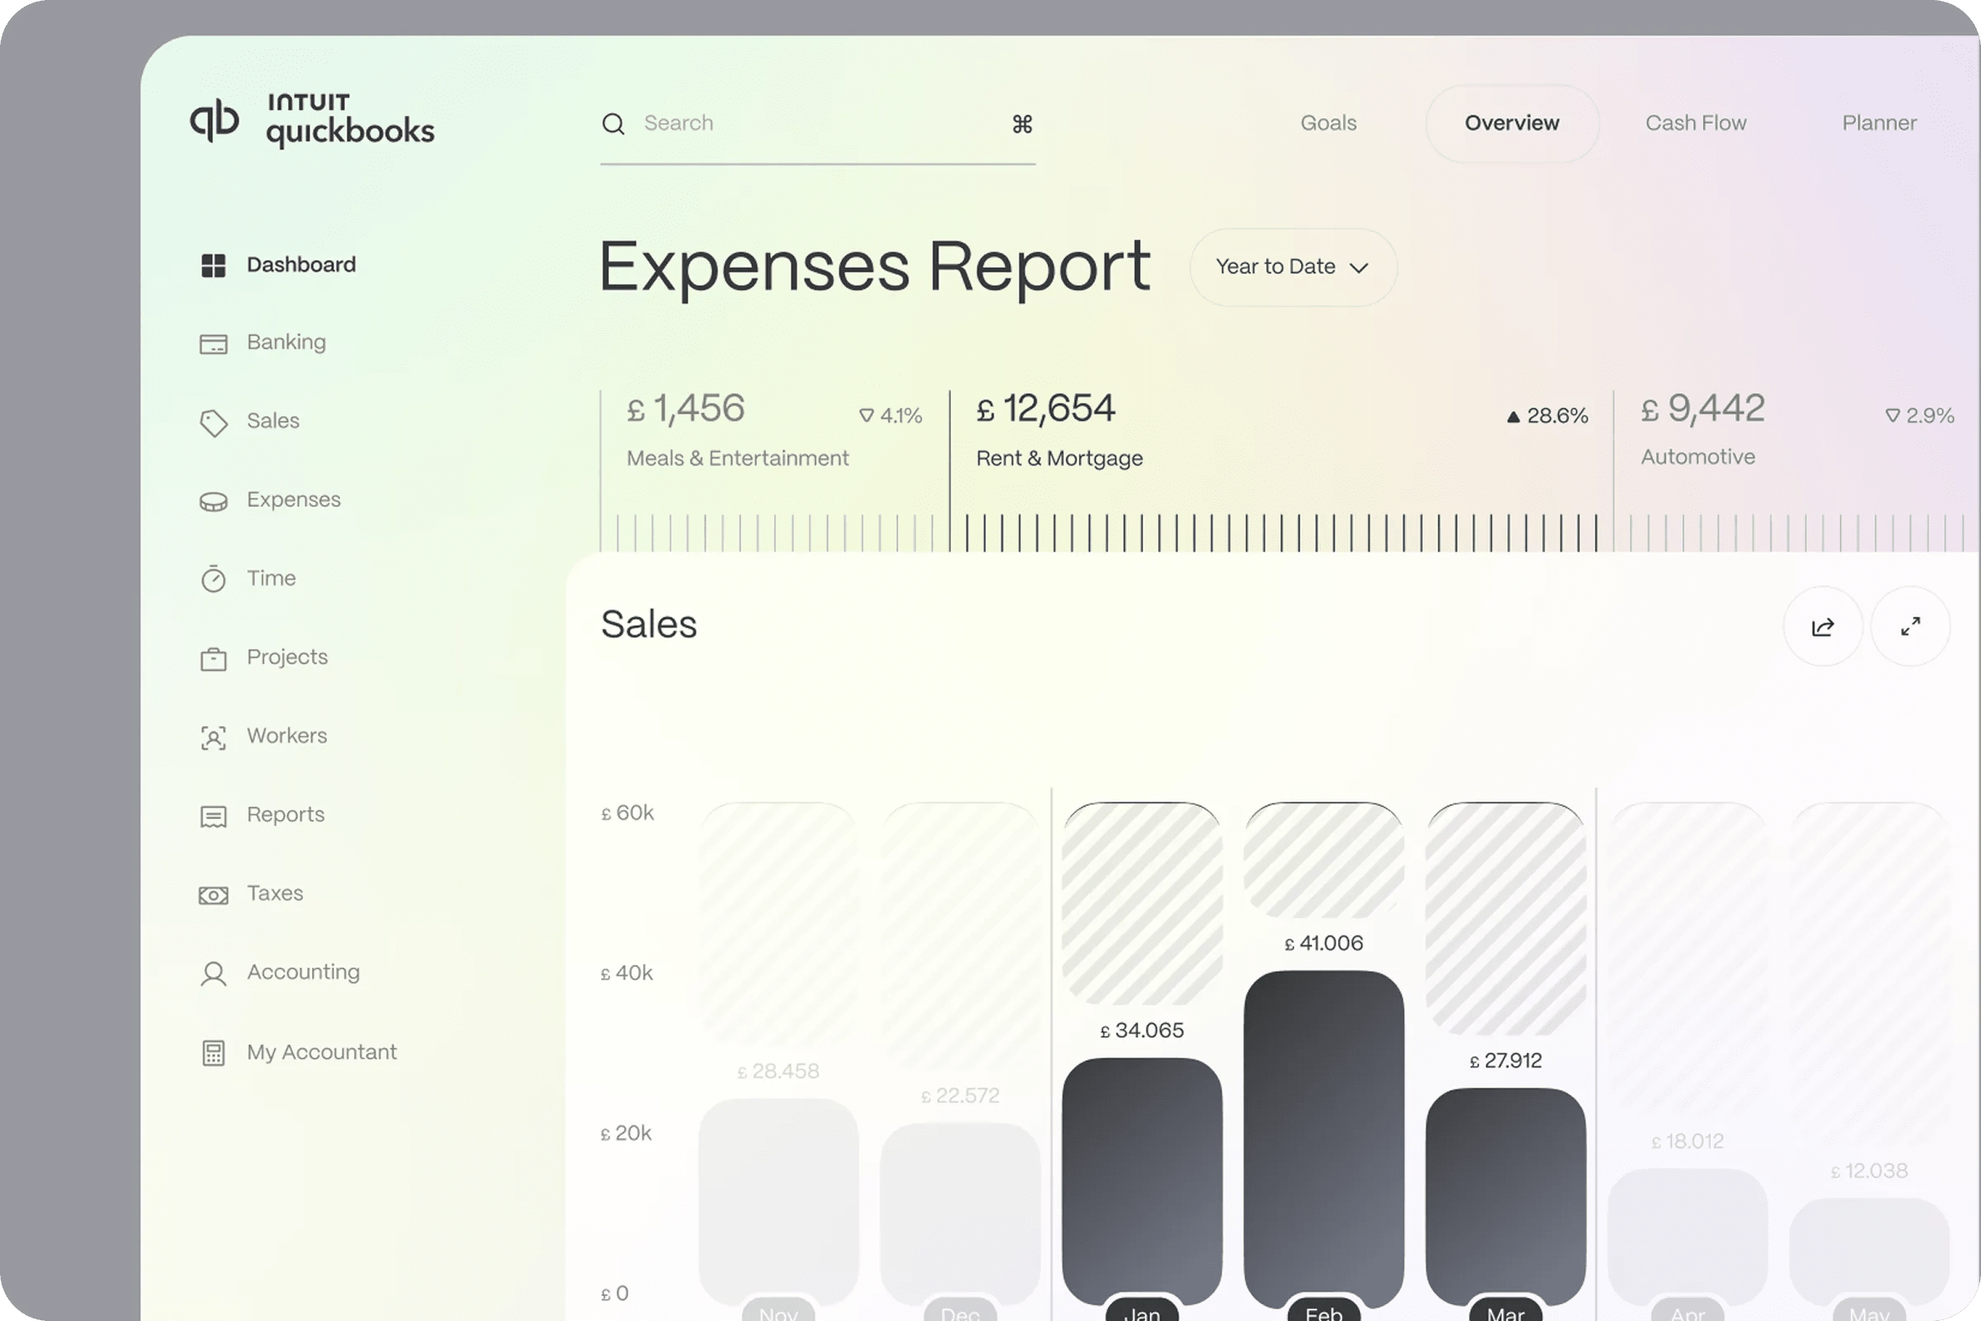Switch to the Cash Flow tab
Viewport: 1981px width, 1321px height.
click(x=1695, y=123)
